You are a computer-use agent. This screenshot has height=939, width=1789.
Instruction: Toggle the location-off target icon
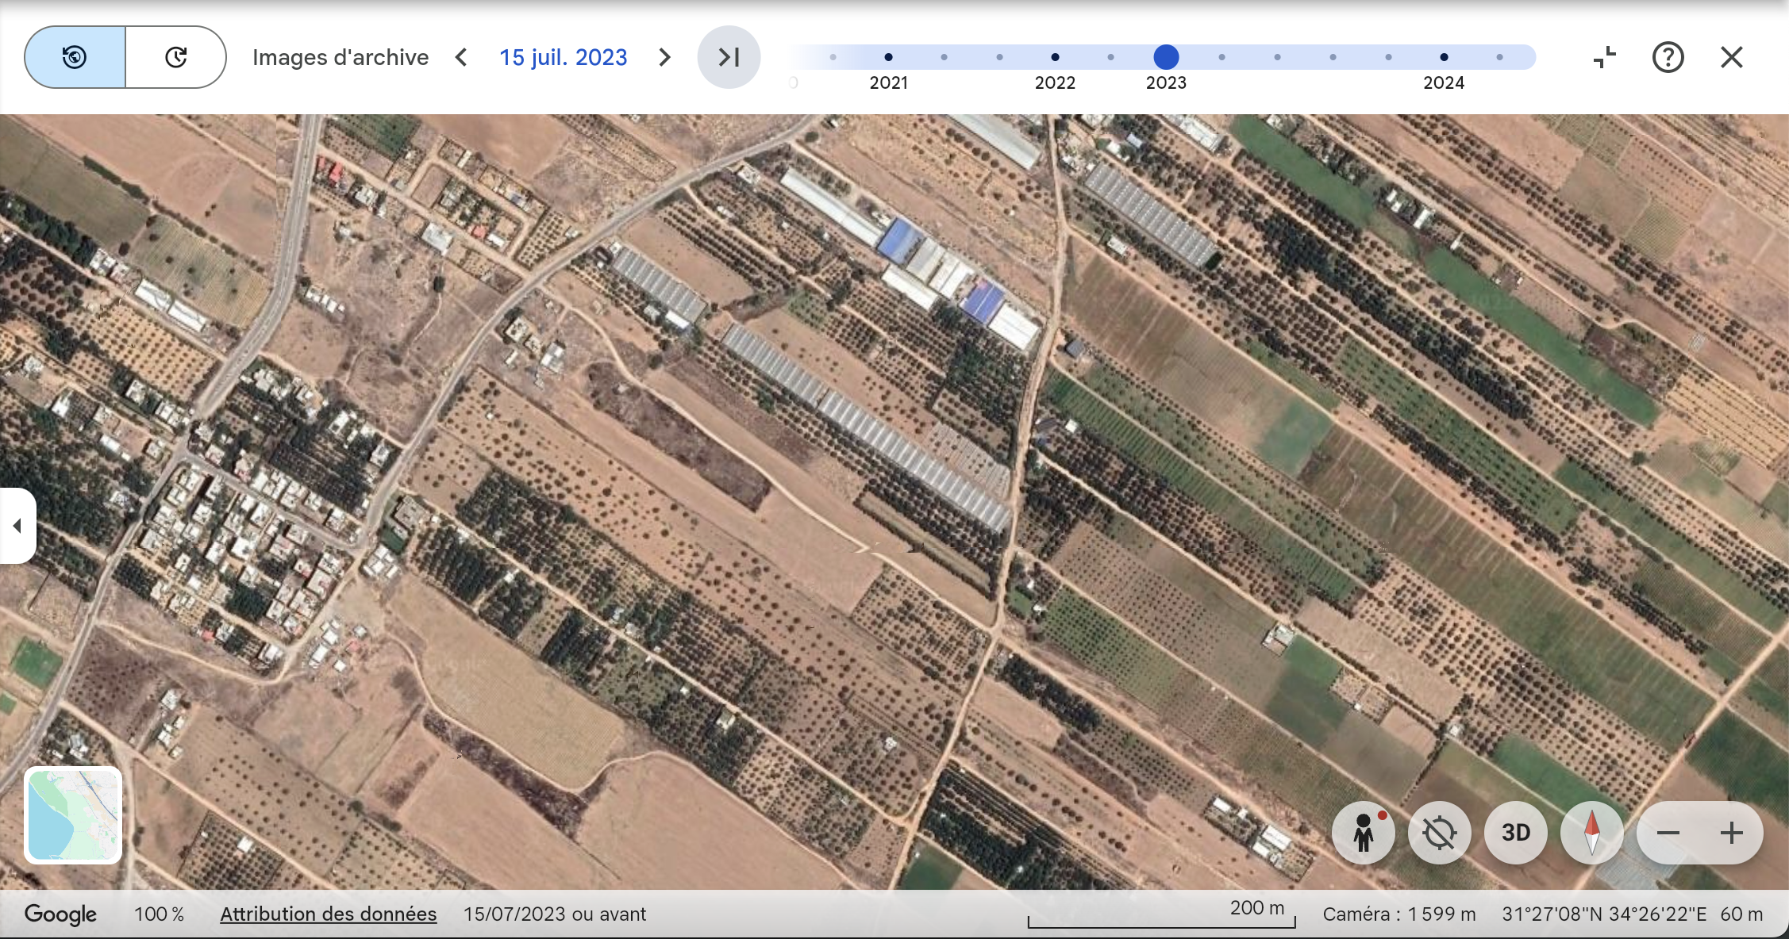pyautogui.click(x=1440, y=833)
